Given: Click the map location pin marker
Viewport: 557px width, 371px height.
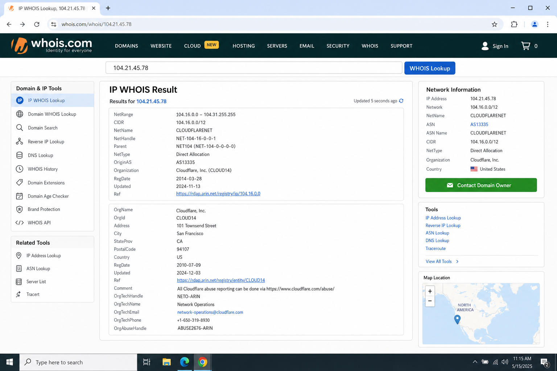Looking at the screenshot, I should tap(457, 319).
